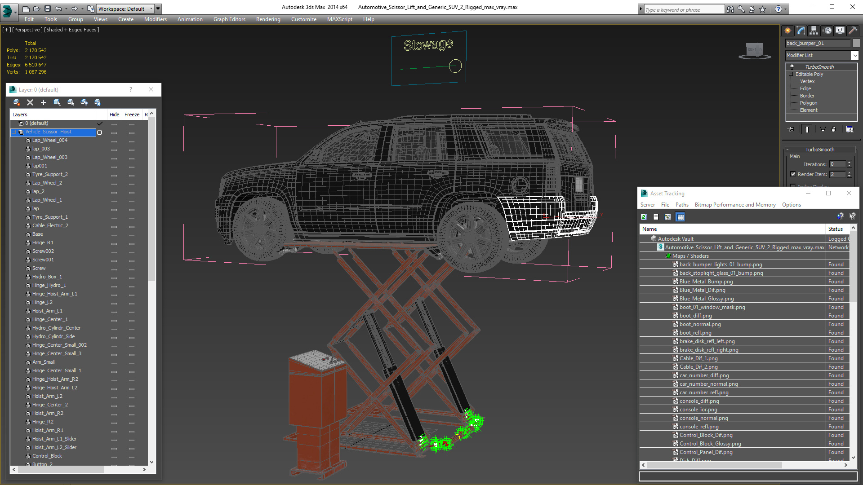Viewport: 863px width, 485px height.
Task: Click the Undo arrow icon
Action: 58,9
